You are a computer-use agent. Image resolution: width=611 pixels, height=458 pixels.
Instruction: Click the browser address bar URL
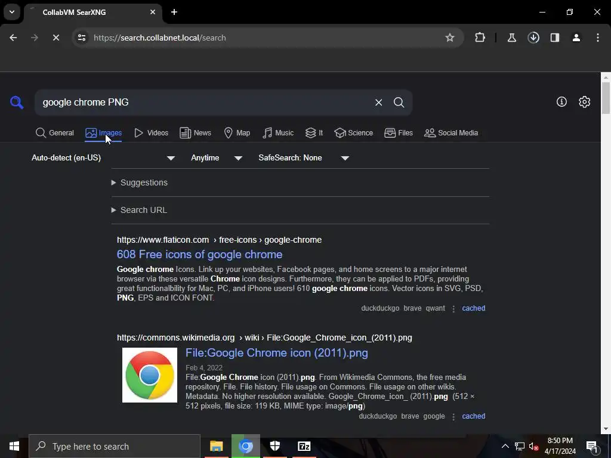click(x=160, y=38)
